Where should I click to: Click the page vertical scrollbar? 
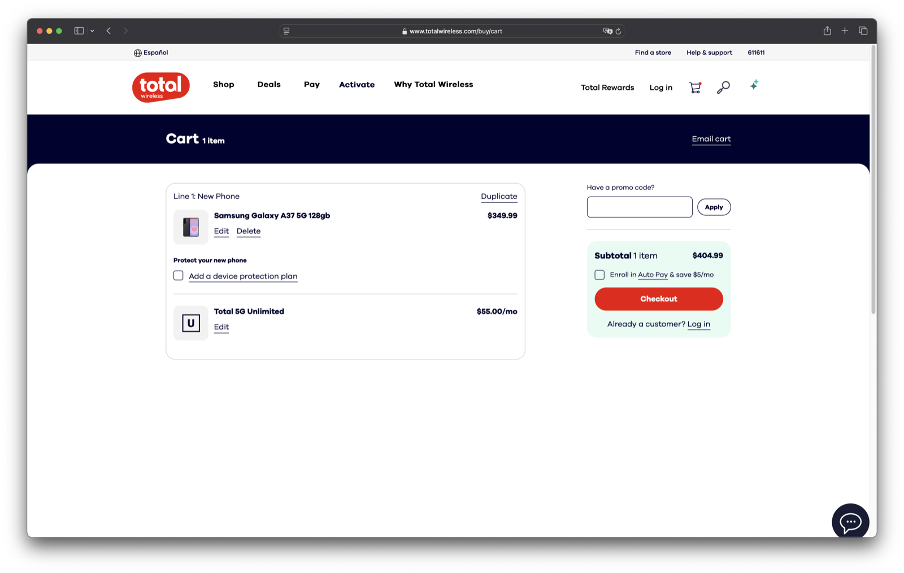click(x=873, y=181)
